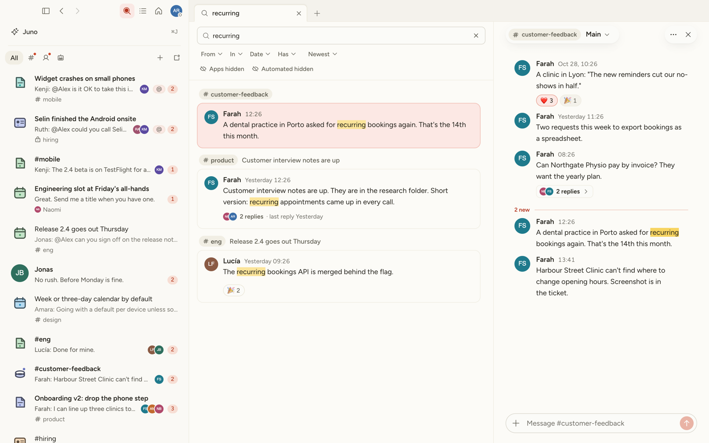
Task: Open the Has filter dropdown
Action: 287,54
